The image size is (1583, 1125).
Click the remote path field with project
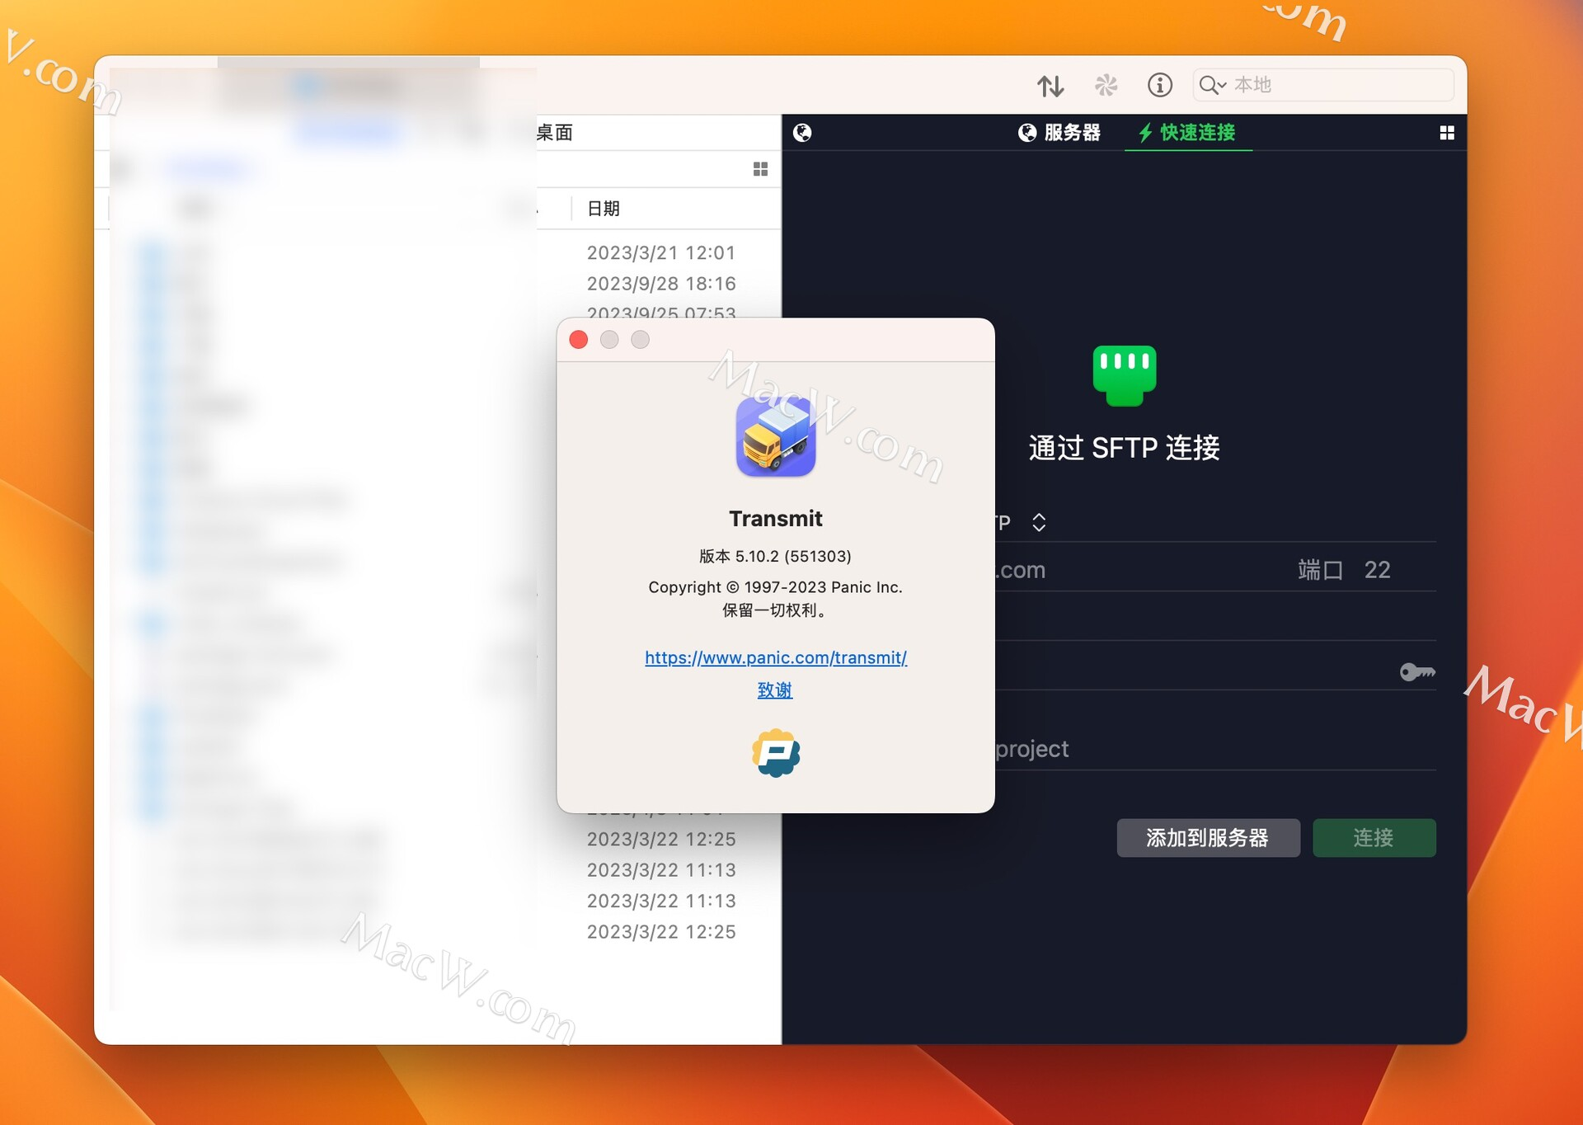[x=1215, y=749]
